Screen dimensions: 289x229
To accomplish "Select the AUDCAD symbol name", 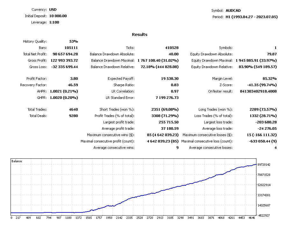I will coord(233,10).
